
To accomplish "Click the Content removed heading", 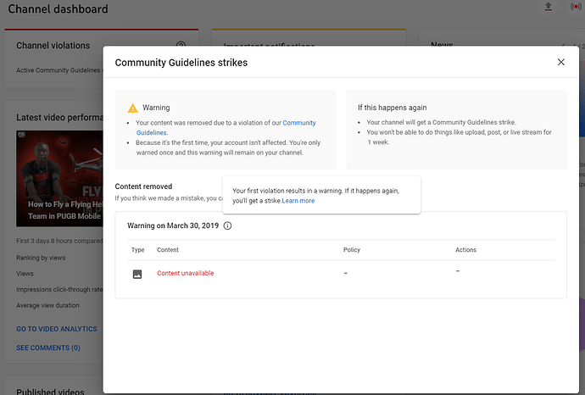I will pyautogui.click(x=143, y=186).
